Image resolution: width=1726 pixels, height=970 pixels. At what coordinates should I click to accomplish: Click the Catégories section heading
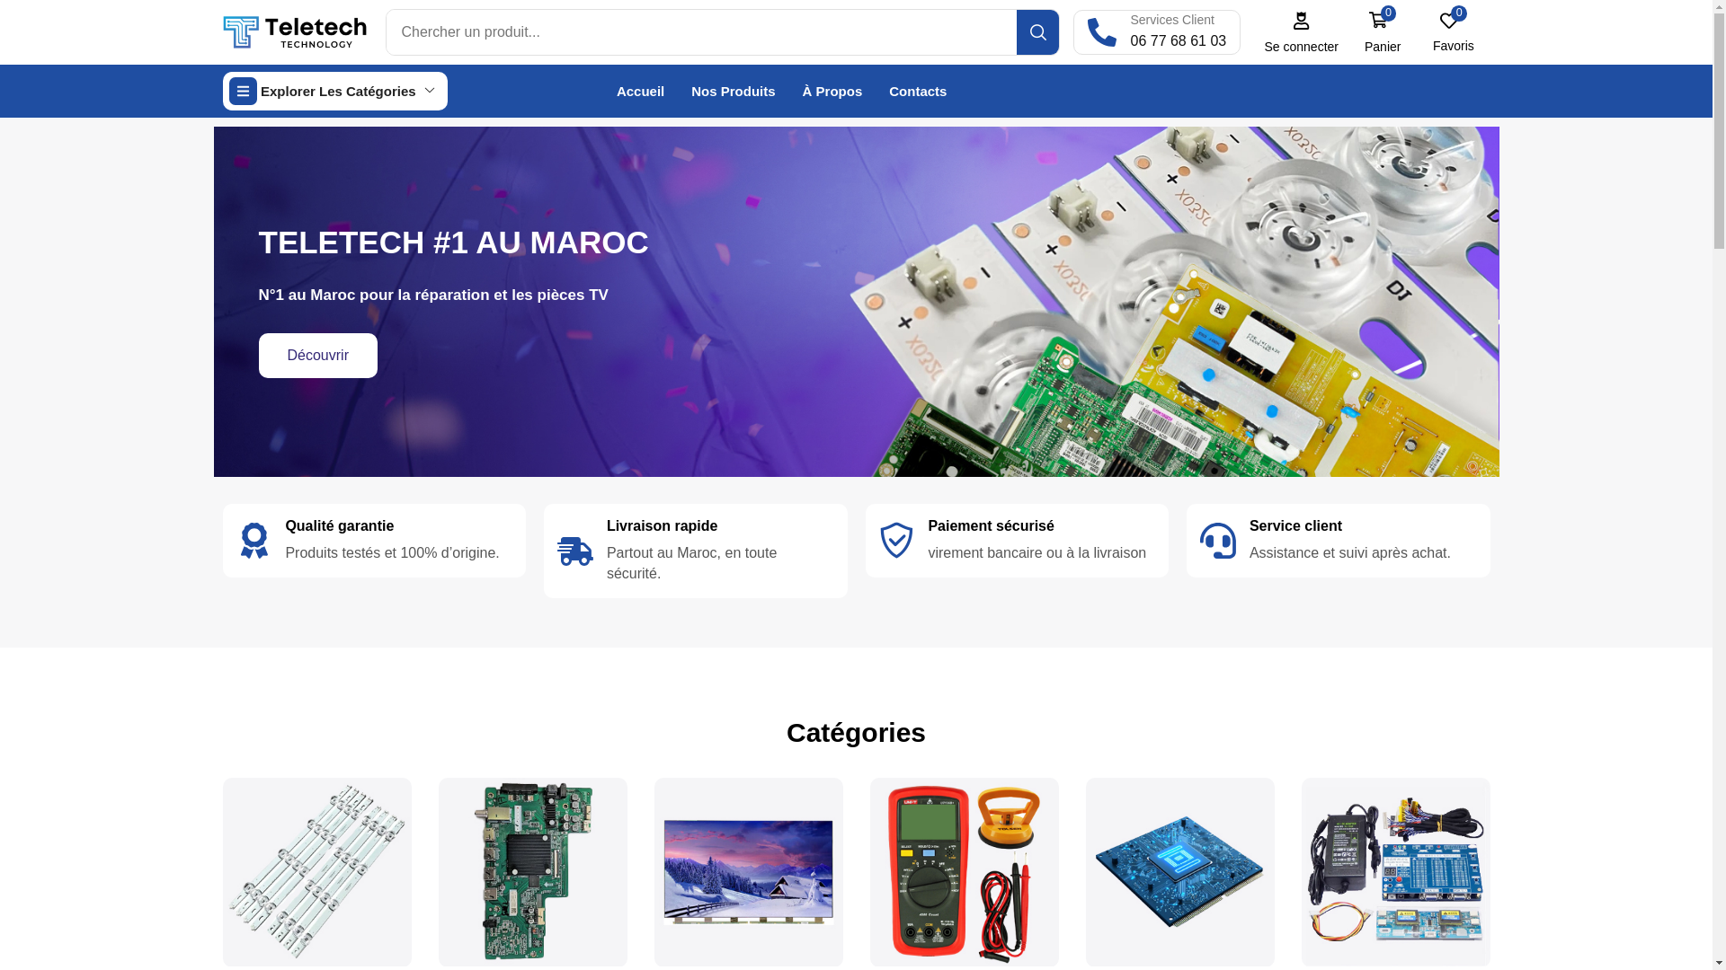856,733
